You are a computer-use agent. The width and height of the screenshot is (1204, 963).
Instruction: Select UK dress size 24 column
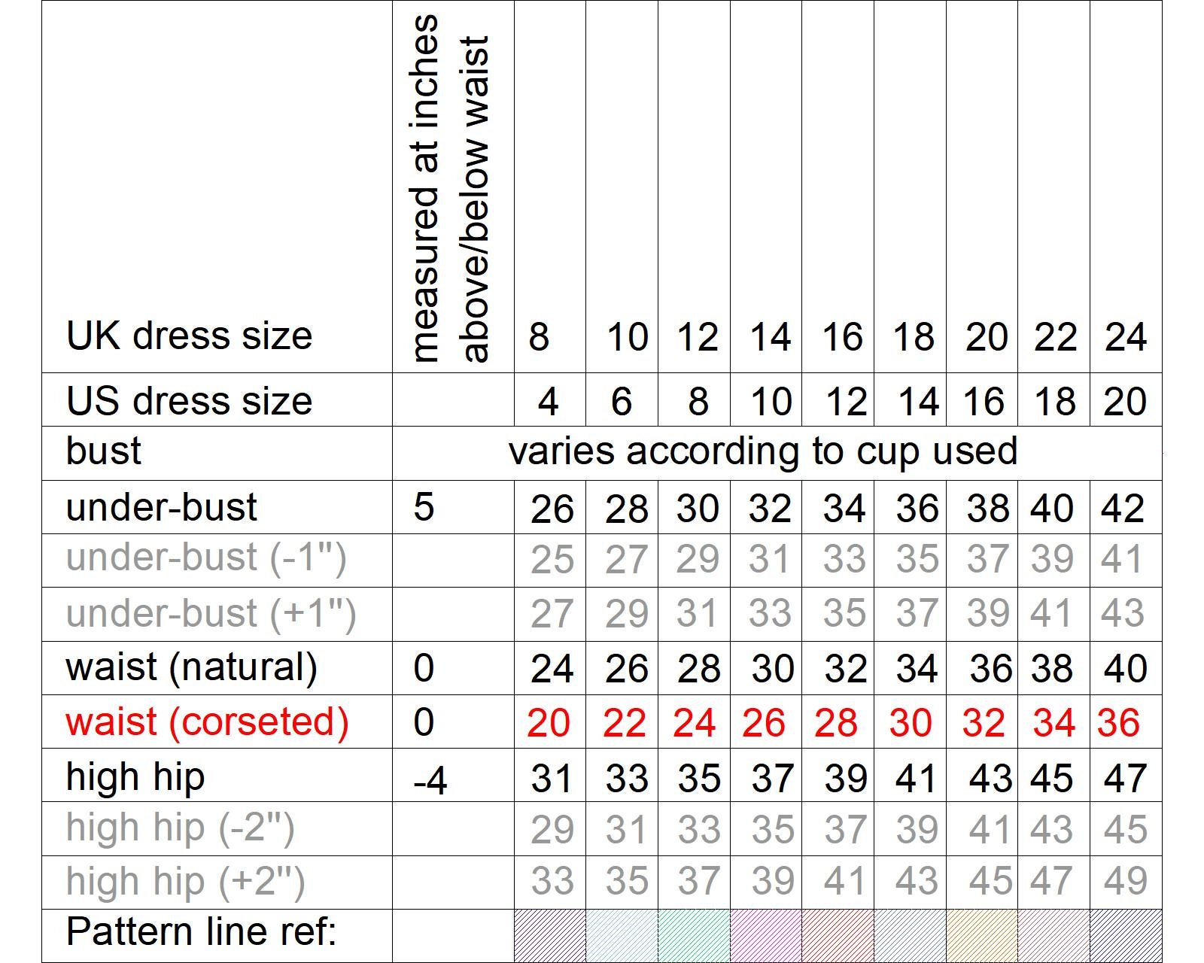click(1126, 336)
